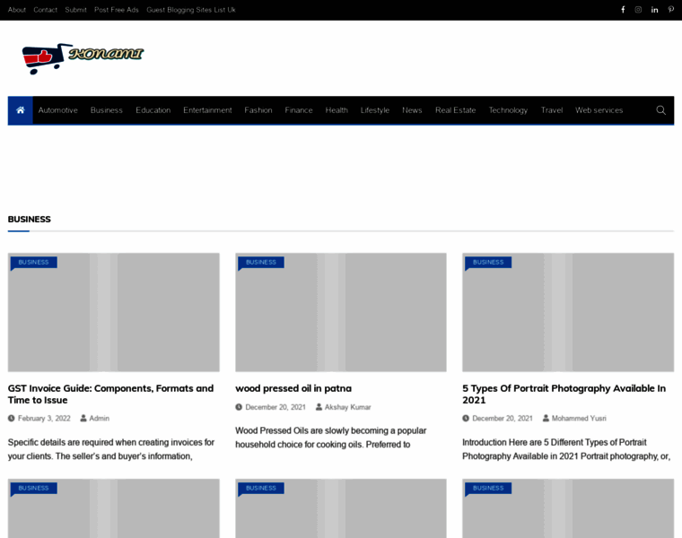Select the Technology menu item
Screen dimensions: 682x538
pos(508,110)
